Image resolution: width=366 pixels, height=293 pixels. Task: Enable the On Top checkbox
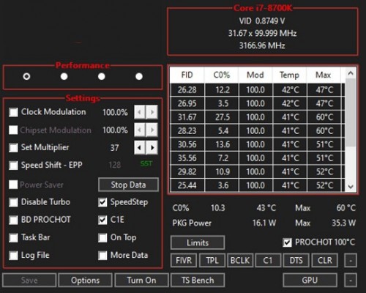(x=102, y=237)
